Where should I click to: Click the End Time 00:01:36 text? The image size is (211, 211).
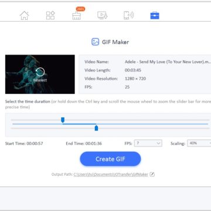(x=84, y=144)
